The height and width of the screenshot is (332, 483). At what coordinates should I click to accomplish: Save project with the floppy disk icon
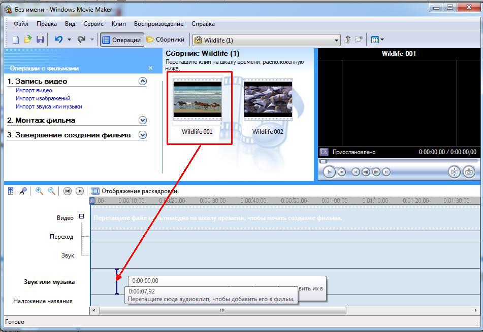[x=40, y=40]
